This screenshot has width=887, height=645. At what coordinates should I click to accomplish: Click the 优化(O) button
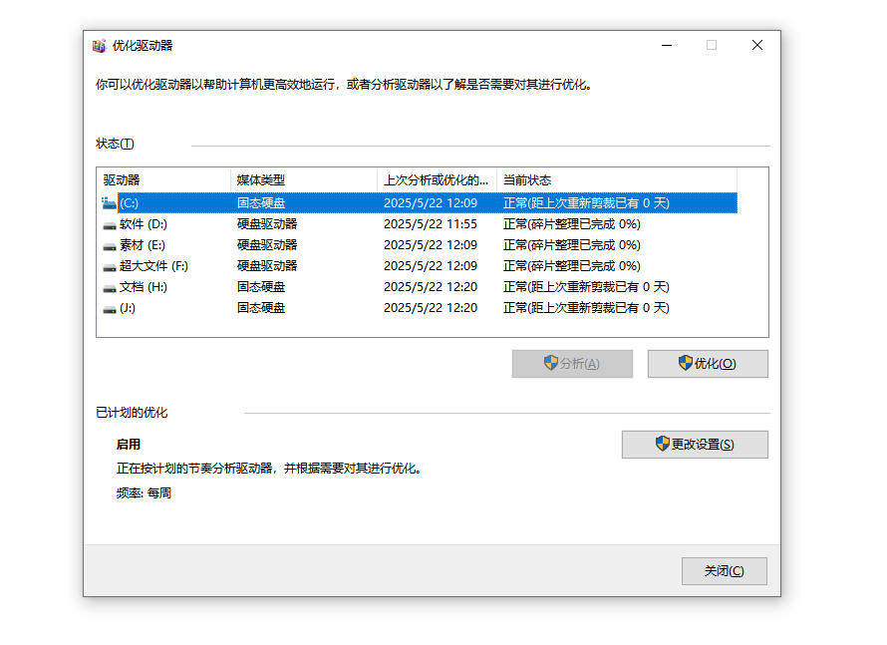tap(708, 363)
